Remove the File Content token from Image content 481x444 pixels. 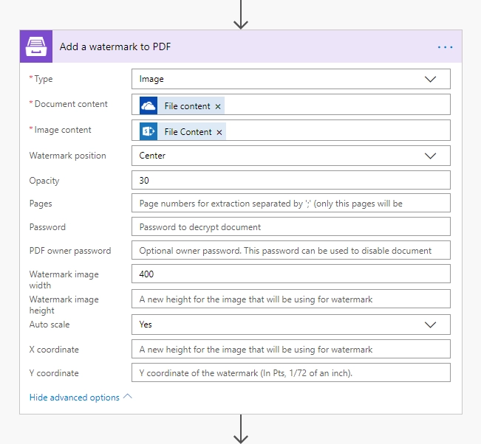tap(219, 132)
